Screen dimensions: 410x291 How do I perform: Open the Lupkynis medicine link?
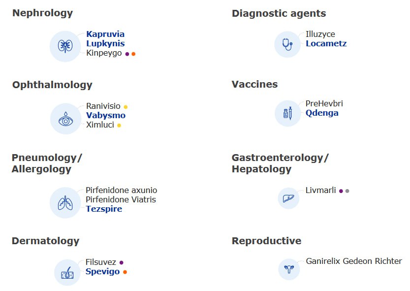coord(105,43)
